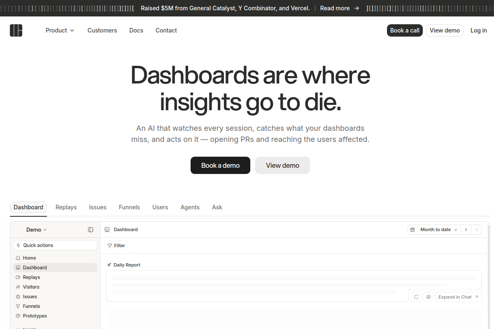Refresh the Daily Report
494x329 pixels.
tap(416, 297)
